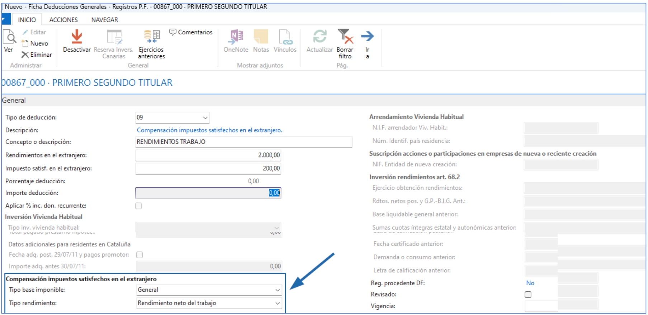Expand the Tipo rendimiento dropdown
This screenshot has height=315, width=648.
click(x=277, y=303)
